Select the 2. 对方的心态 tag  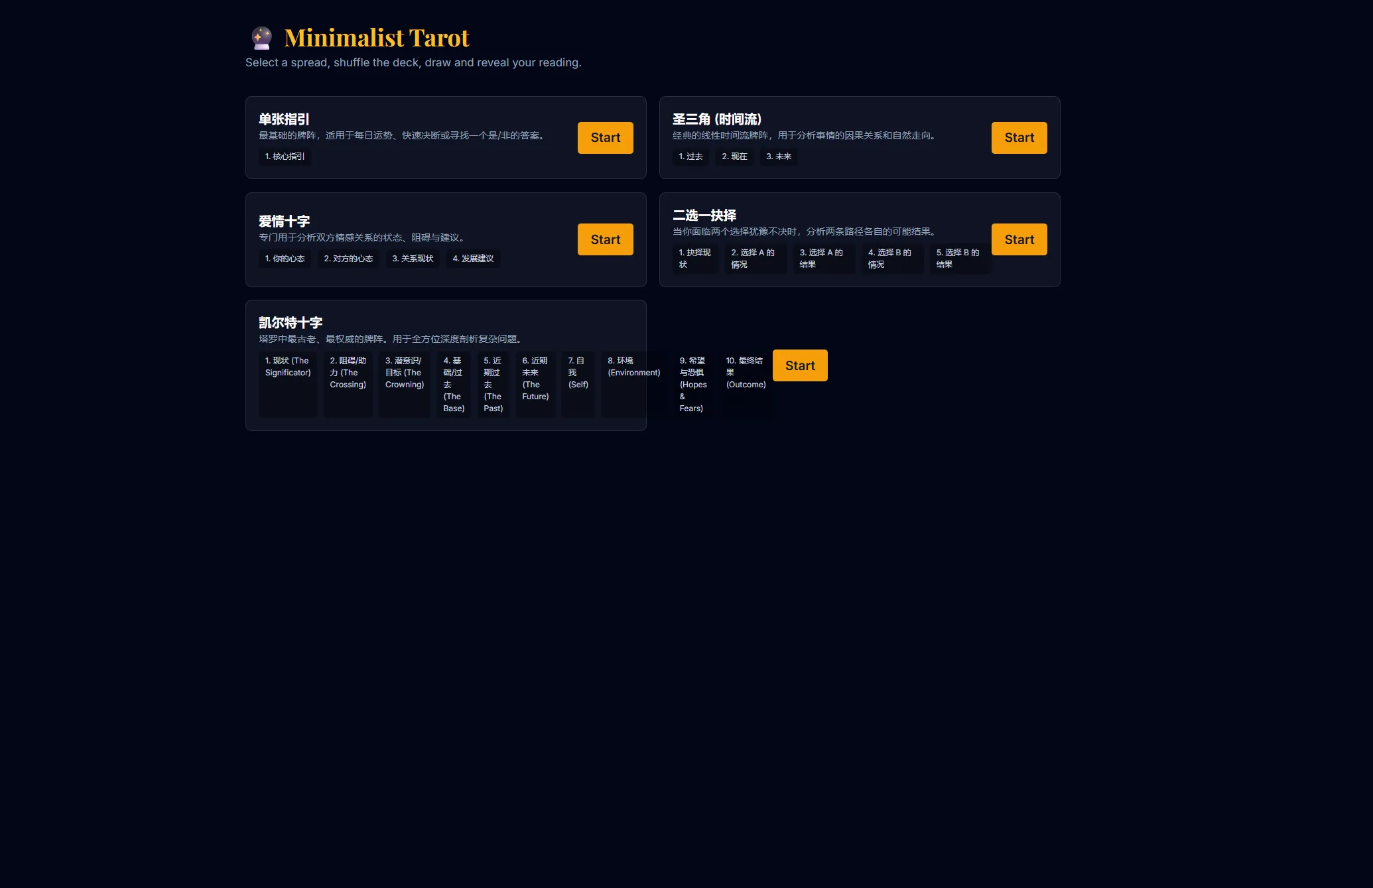[x=348, y=259]
